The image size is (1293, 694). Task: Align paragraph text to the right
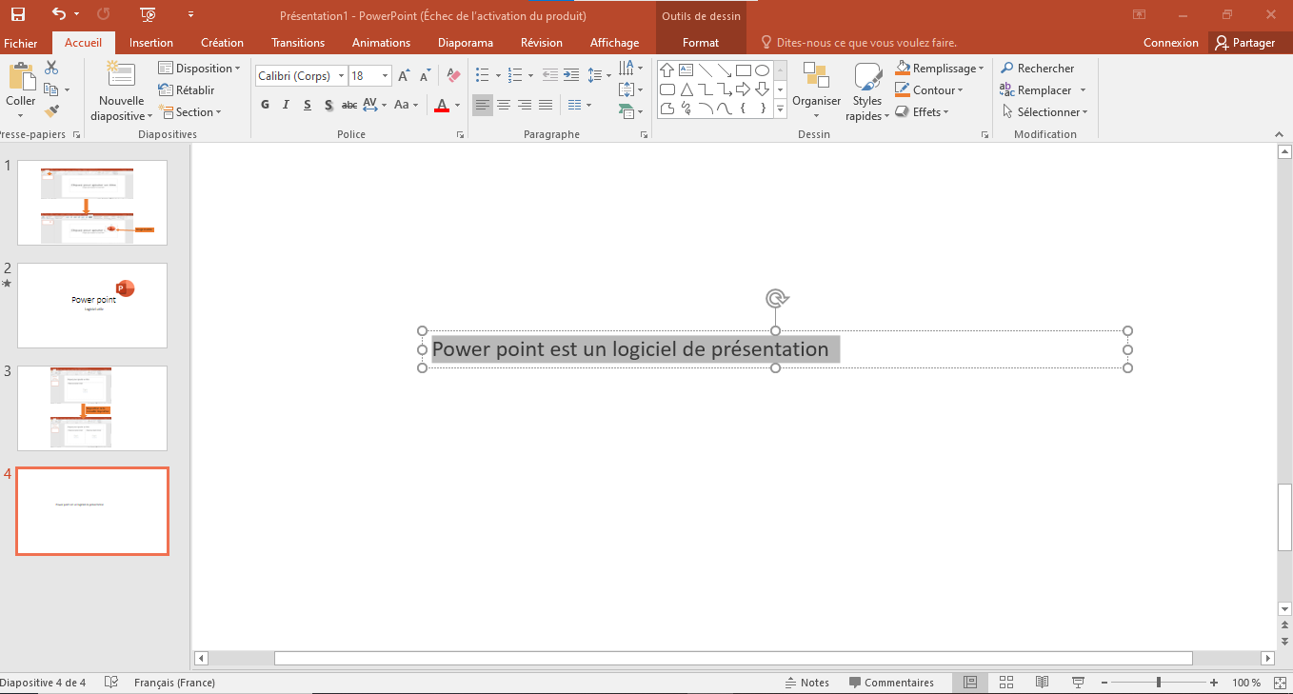pyautogui.click(x=525, y=105)
